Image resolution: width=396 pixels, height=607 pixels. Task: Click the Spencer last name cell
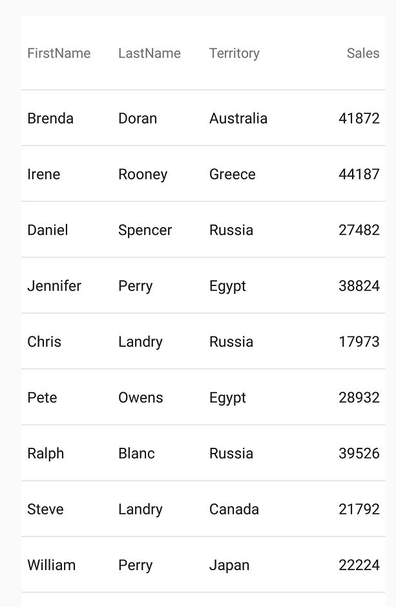(145, 230)
